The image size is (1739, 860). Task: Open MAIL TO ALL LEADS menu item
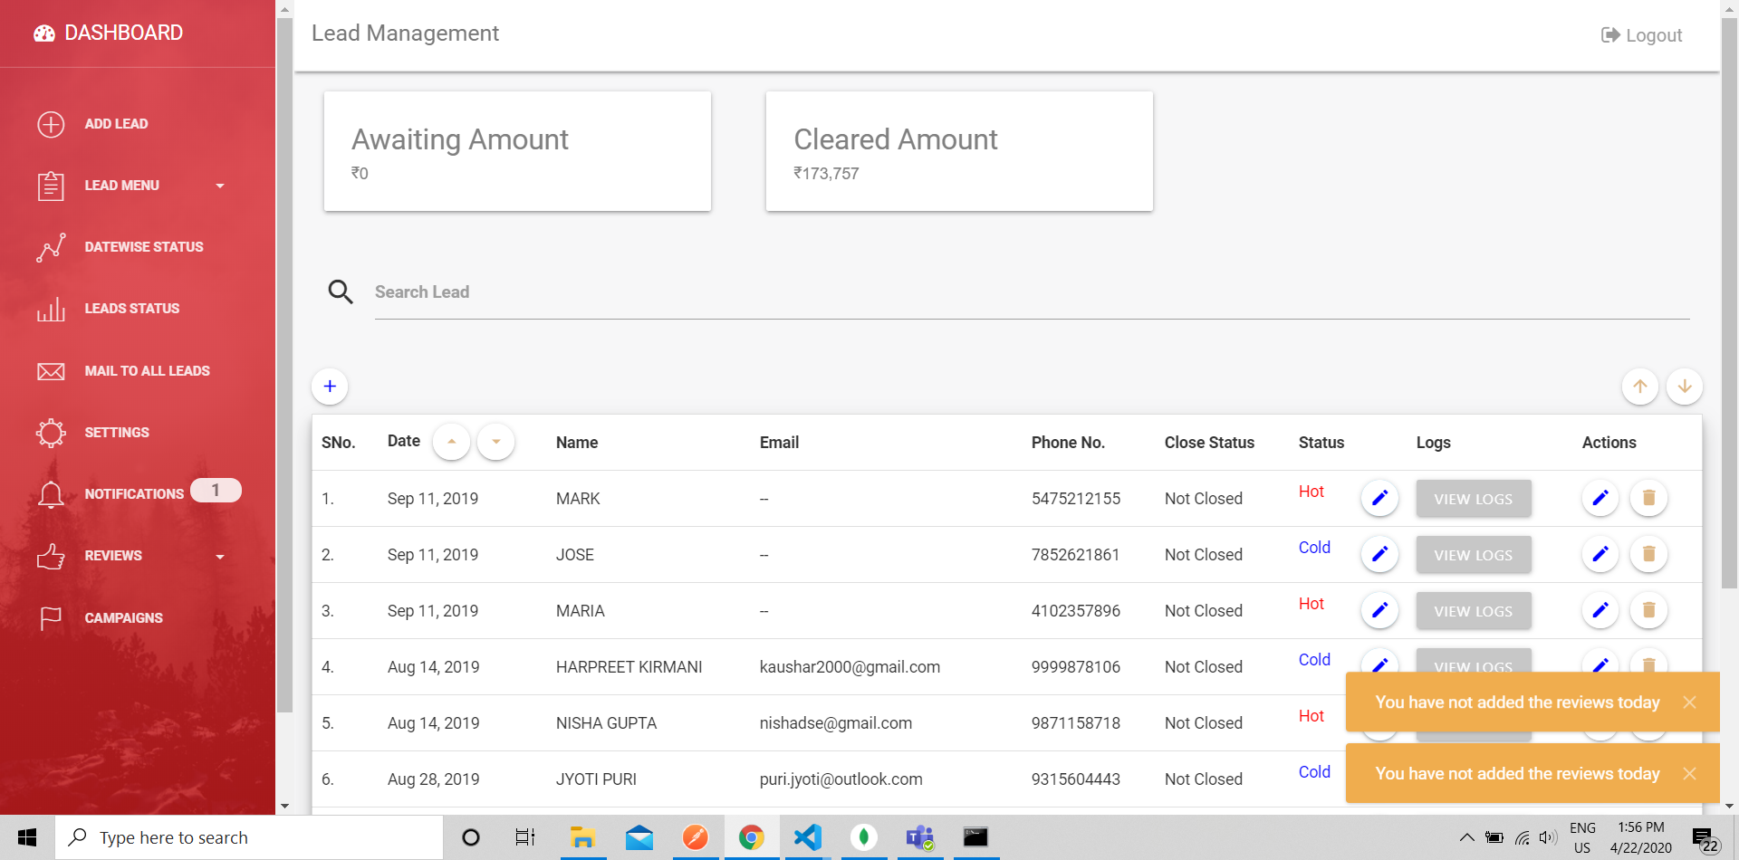[147, 371]
